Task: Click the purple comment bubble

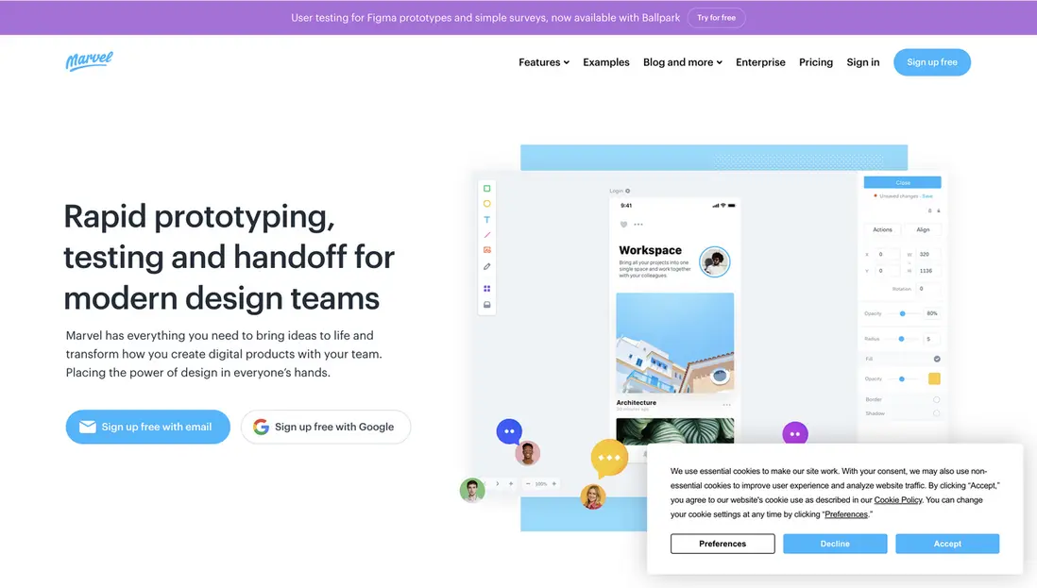Action: tap(795, 434)
